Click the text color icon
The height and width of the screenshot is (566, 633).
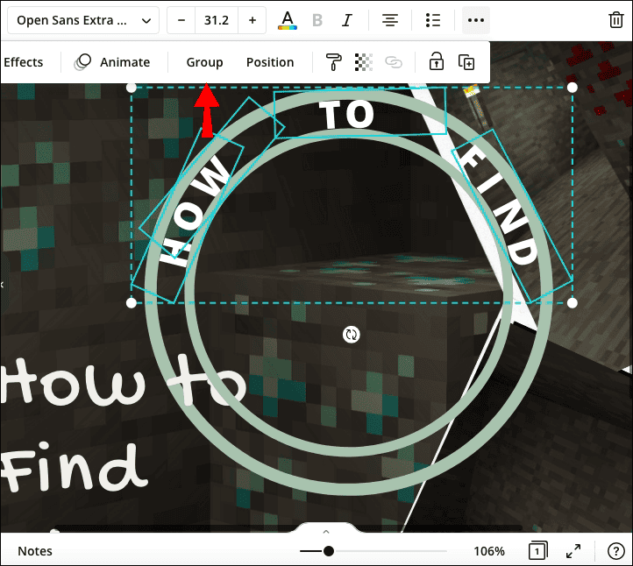(x=287, y=20)
